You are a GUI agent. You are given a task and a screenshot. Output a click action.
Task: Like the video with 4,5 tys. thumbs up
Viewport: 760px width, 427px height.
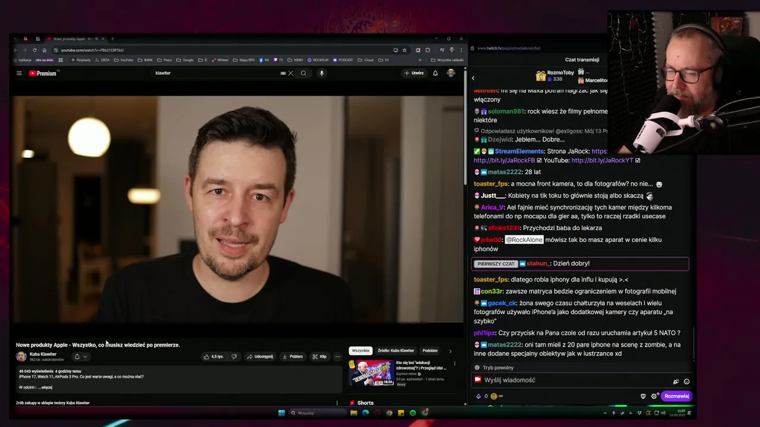[x=213, y=356]
